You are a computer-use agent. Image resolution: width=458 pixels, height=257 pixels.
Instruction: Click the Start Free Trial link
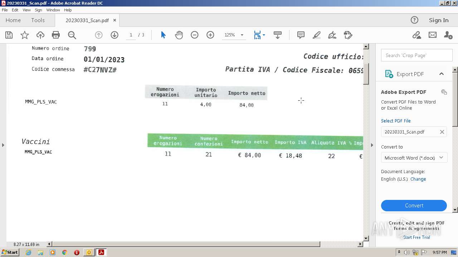point(416,237)
